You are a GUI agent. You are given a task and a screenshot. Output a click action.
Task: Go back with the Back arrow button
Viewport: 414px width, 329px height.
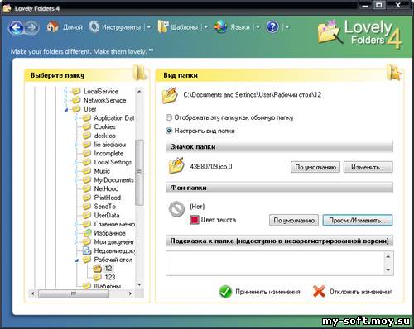(17, 27)
